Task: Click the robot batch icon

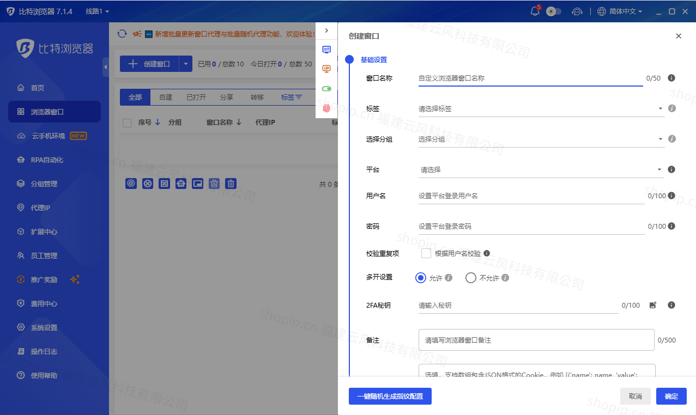Action: click(181, 184)
